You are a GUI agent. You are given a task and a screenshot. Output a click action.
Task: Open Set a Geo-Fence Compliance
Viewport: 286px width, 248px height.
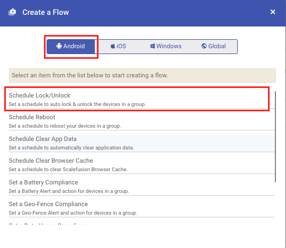click(142, 208)
